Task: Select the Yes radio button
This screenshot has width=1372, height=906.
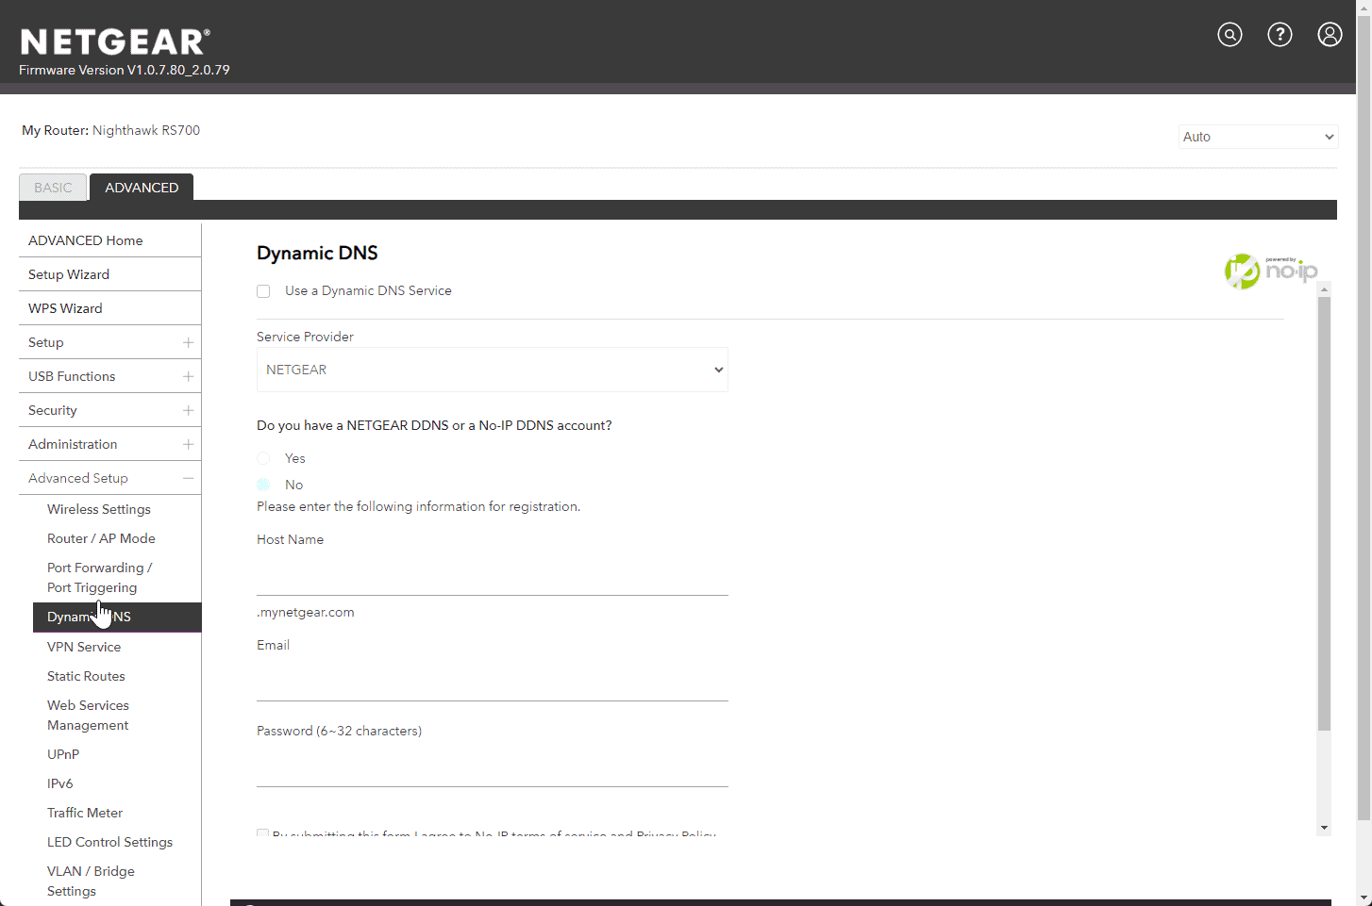Action: [263, 458]
